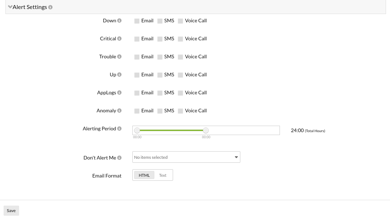Click the Trouble alert info icon

[119, 57]
